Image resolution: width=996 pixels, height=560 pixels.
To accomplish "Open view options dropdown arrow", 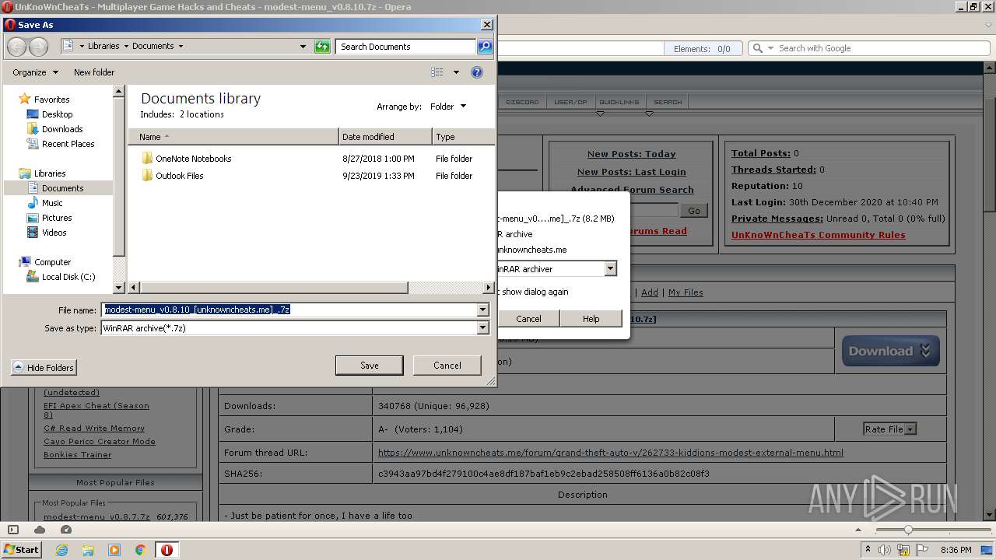I will (456, 72).
